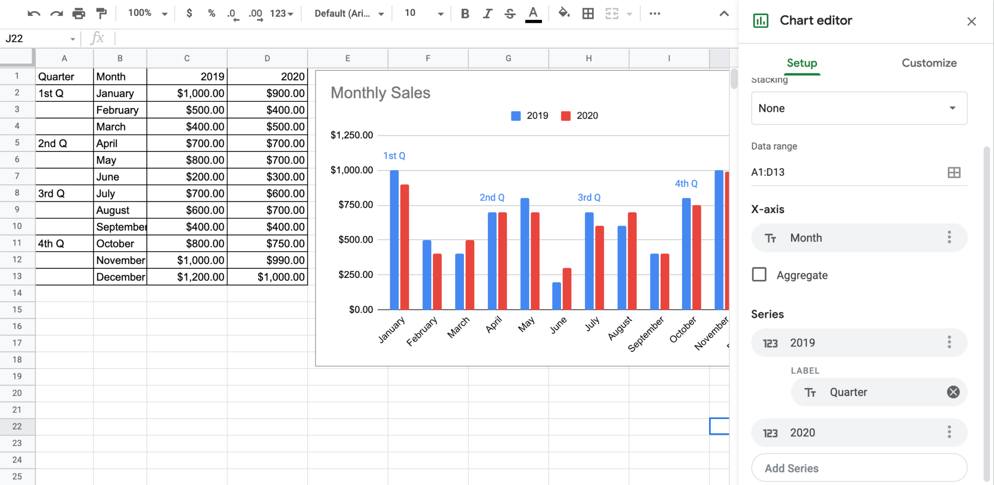This screenshot has width=994, height=485.
Task: Click the Add Series button
Action: [858, 468]
